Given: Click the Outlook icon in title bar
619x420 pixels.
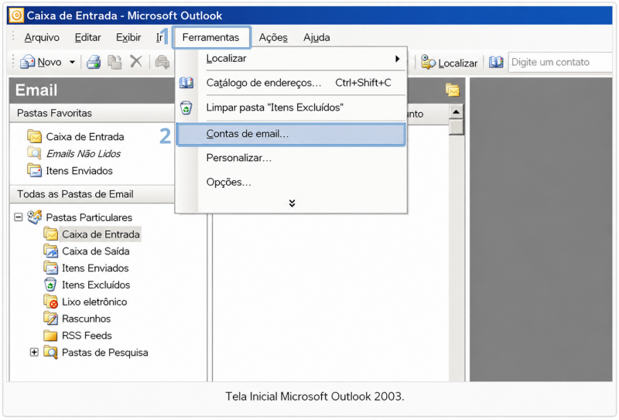Looking at the screenshot, I should click(x=16, y=15).
